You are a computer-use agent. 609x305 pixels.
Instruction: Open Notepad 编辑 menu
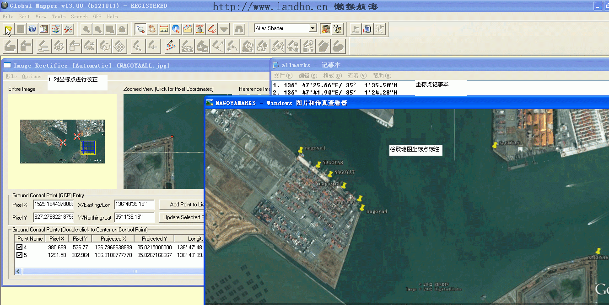[307, 76]
